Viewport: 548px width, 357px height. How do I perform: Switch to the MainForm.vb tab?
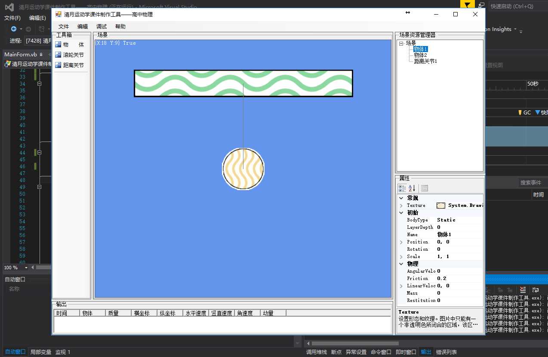tap(21, 55)
